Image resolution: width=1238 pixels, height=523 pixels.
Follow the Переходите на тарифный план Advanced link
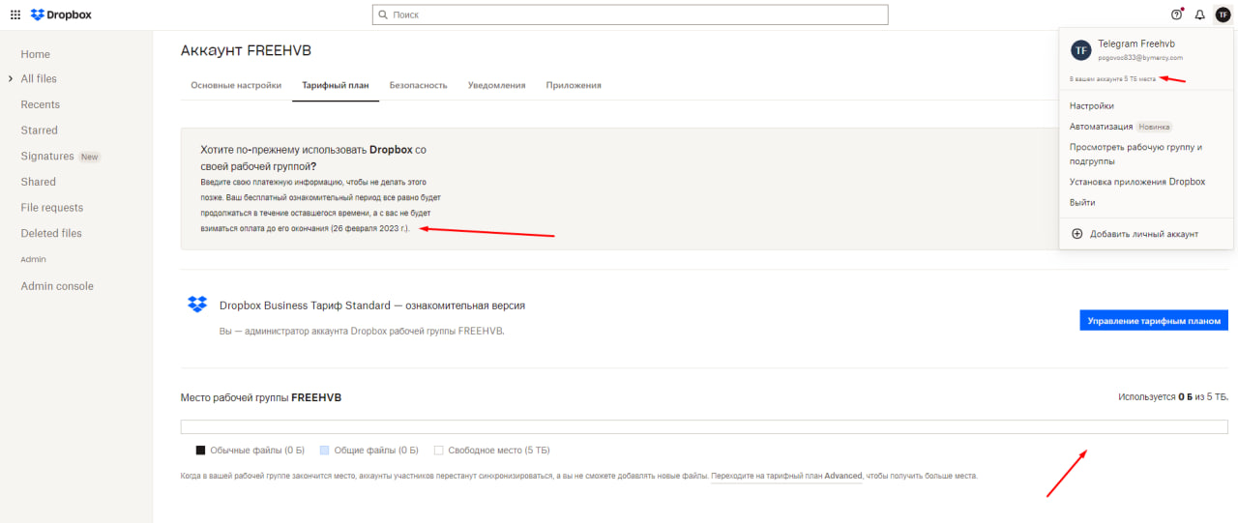tap(786, 476)
